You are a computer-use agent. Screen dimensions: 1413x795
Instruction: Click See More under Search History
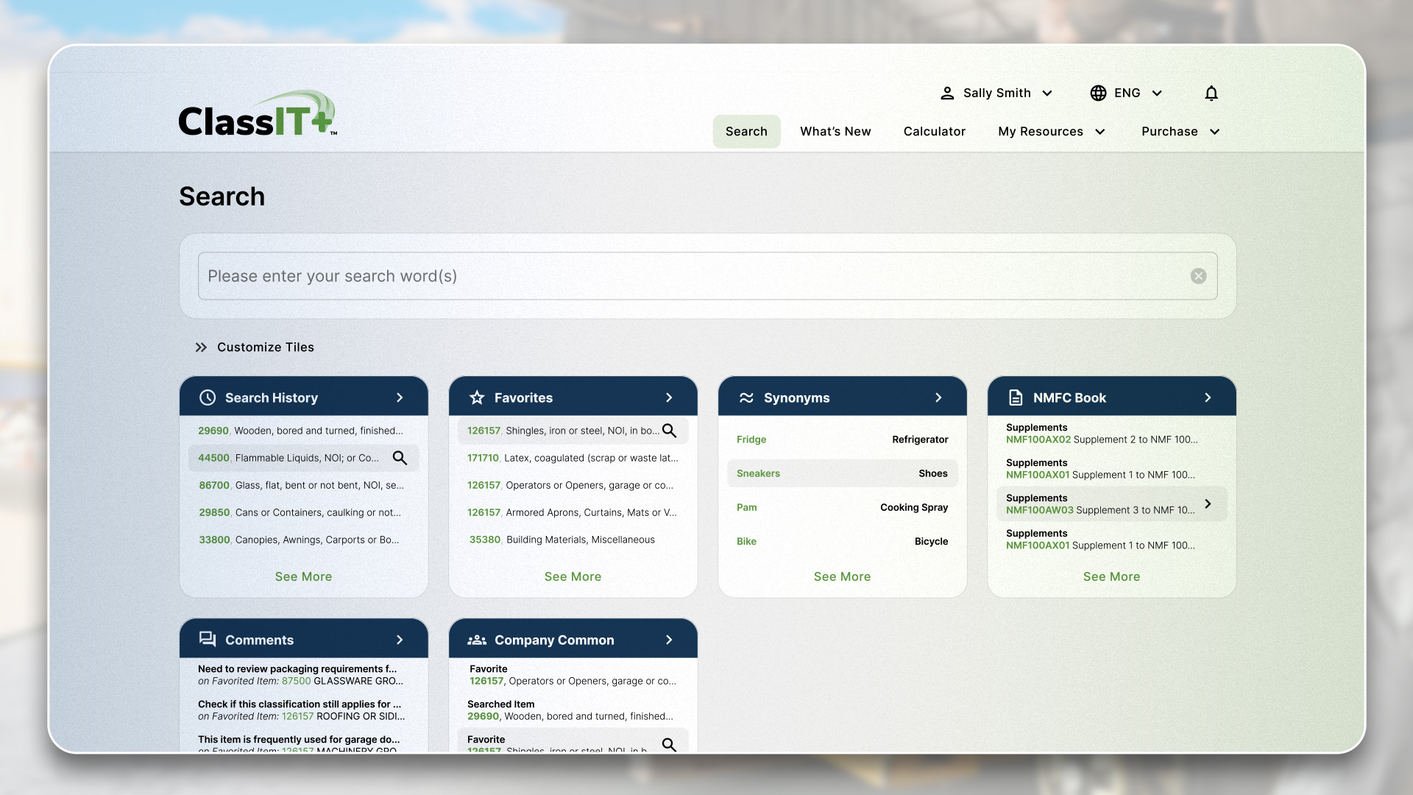point(303,576)
